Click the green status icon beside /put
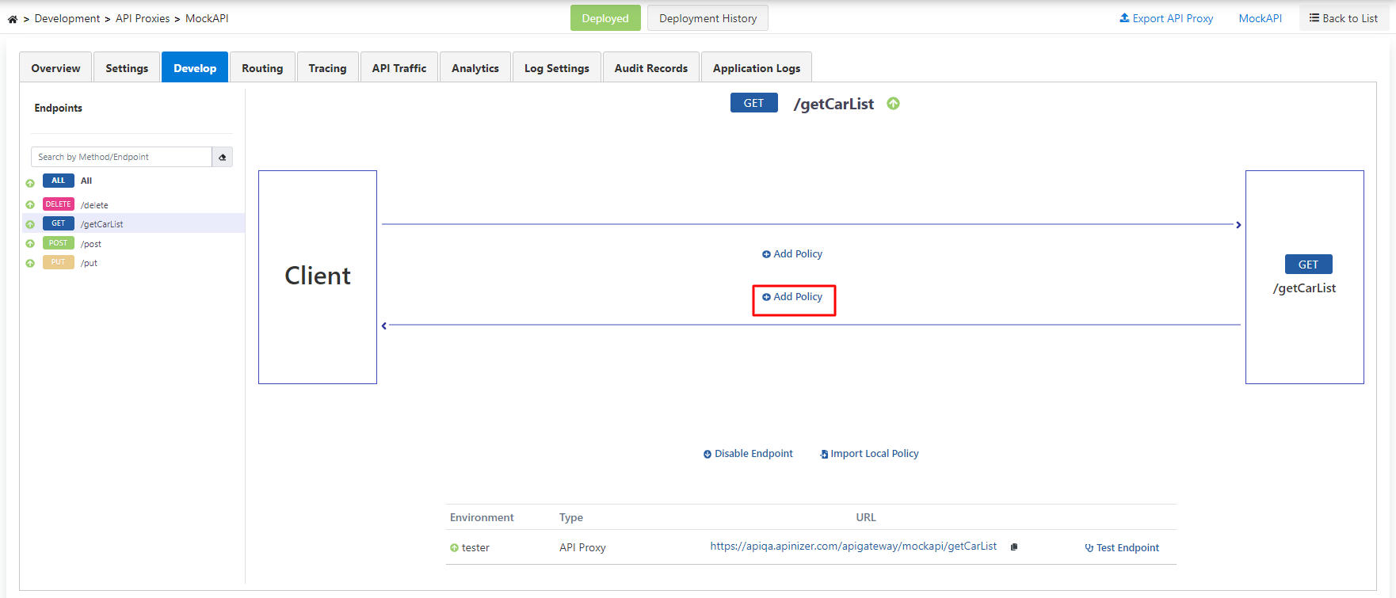 point(30,263)
